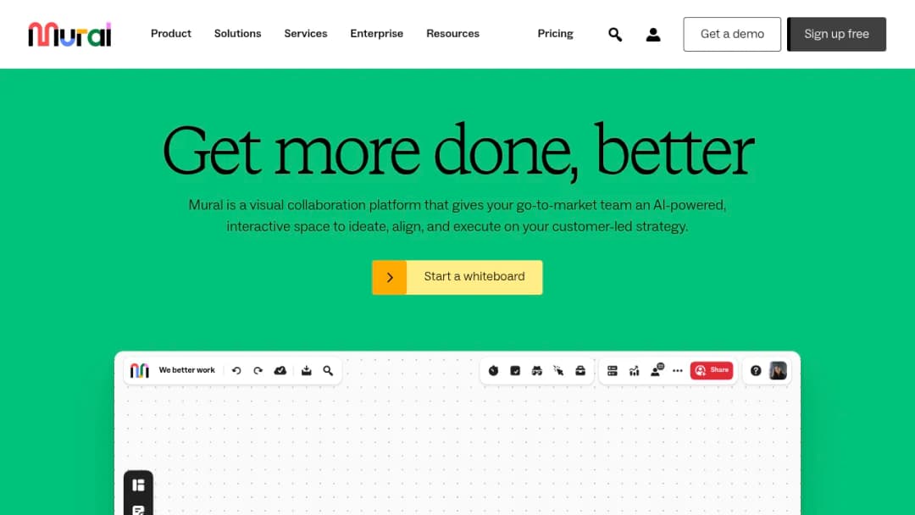Open the collaborator comments icon
The width and height of the screenshot is (915, 515).
click(657, 370)
